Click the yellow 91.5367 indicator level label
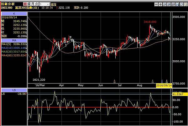Image resolution: width=188 pixels, height=126 pixels. point(180,94)
